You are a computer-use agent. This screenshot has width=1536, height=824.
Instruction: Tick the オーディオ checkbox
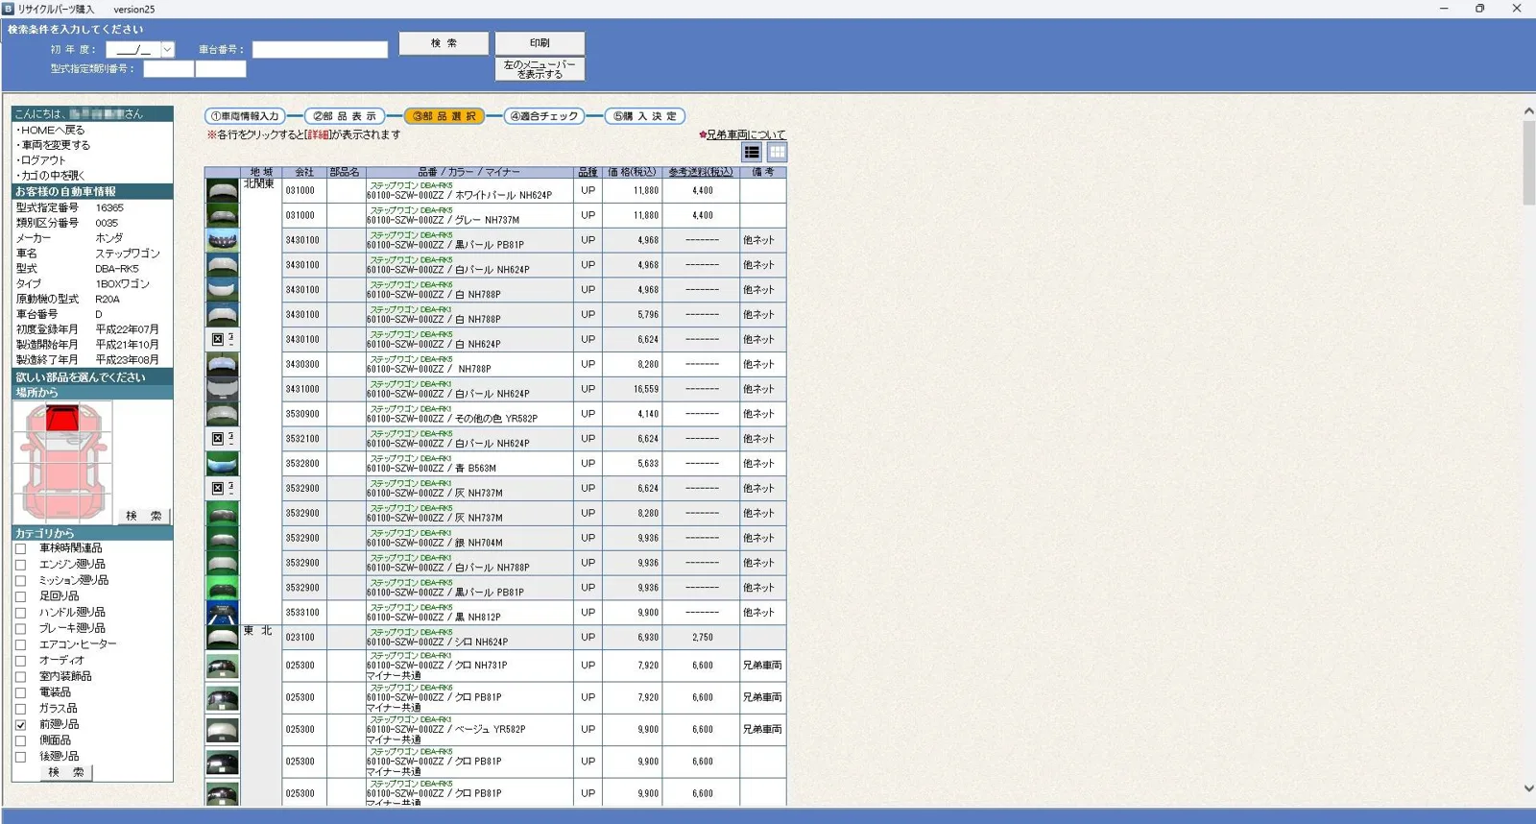click(20, 661)
